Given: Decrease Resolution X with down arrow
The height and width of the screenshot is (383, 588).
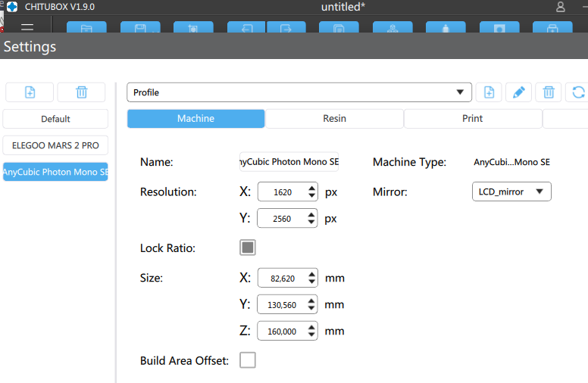Looking at the screenshot, I should tap(312, 195).
